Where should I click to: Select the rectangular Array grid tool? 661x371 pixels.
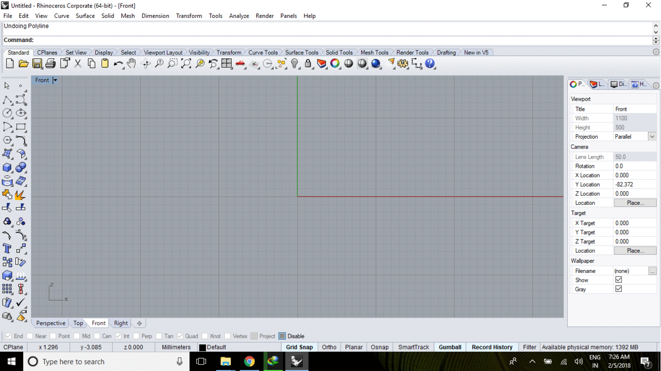click(7, 289)
